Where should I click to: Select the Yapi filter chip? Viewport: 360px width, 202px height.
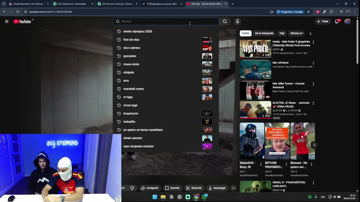point(282,33)
